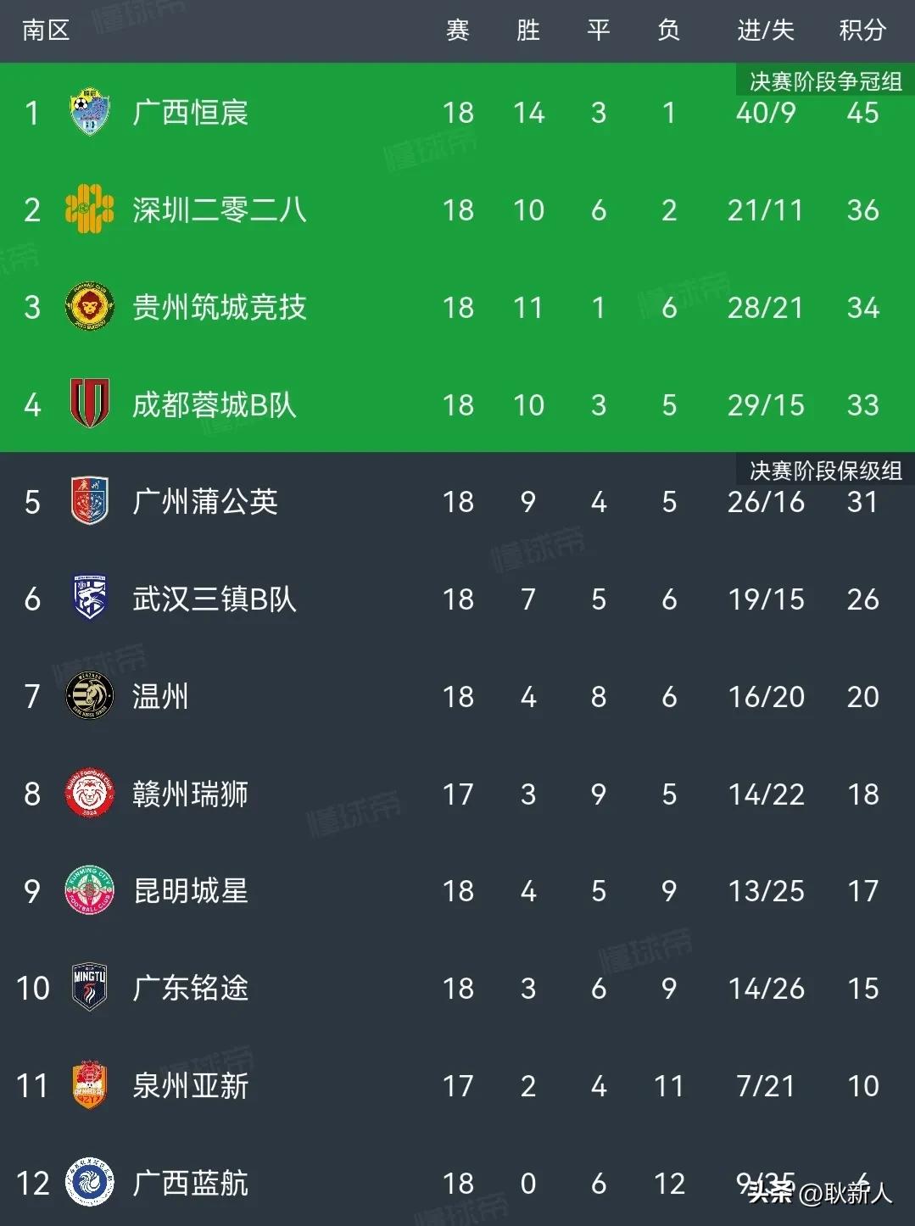Select the 广西蓝航 blue circular logo
915x1226 pixels.
coord(90,1183)
